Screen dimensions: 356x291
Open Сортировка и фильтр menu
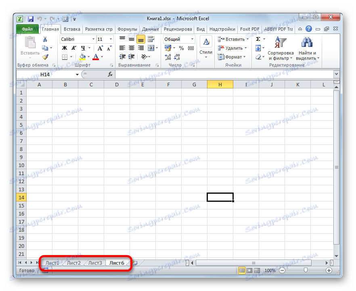pyautogui.click(x=281, y=48)
